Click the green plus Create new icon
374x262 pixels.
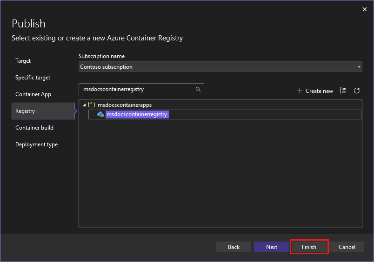pos(300,91)
